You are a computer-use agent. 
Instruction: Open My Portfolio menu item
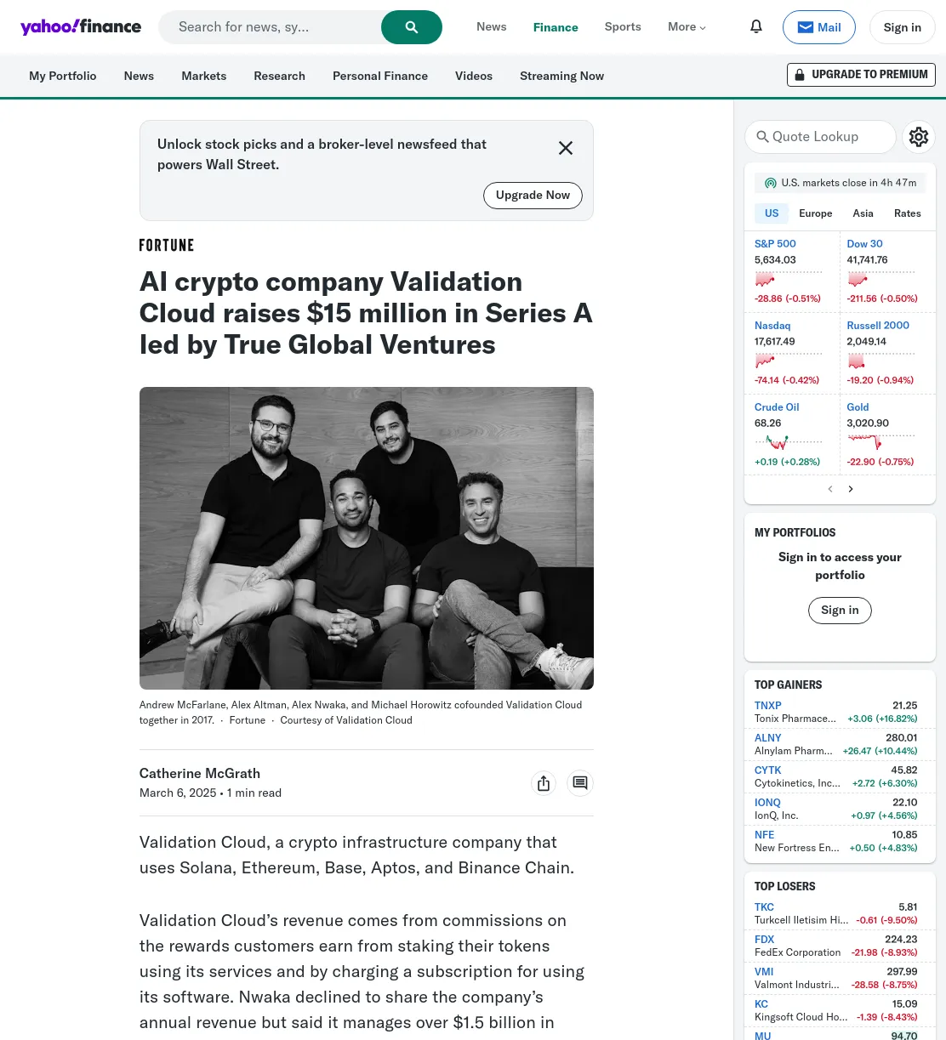pyautogui.click(x=63, y=76)
